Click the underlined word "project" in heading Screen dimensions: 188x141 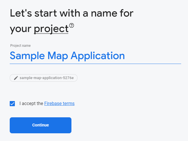51,29
